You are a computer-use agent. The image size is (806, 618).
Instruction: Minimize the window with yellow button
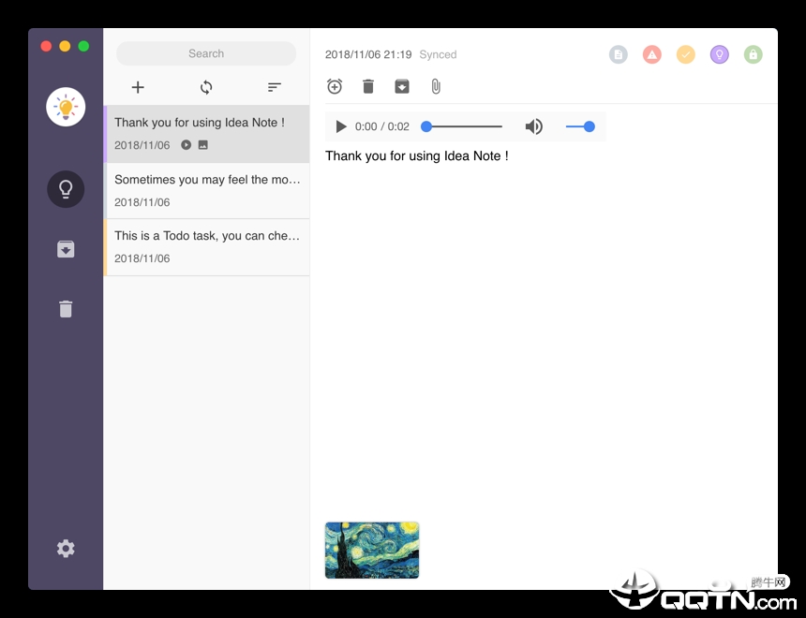point(65,46)
